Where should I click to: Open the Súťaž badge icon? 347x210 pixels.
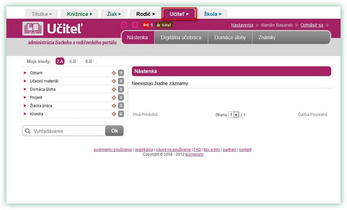(164, 25)
